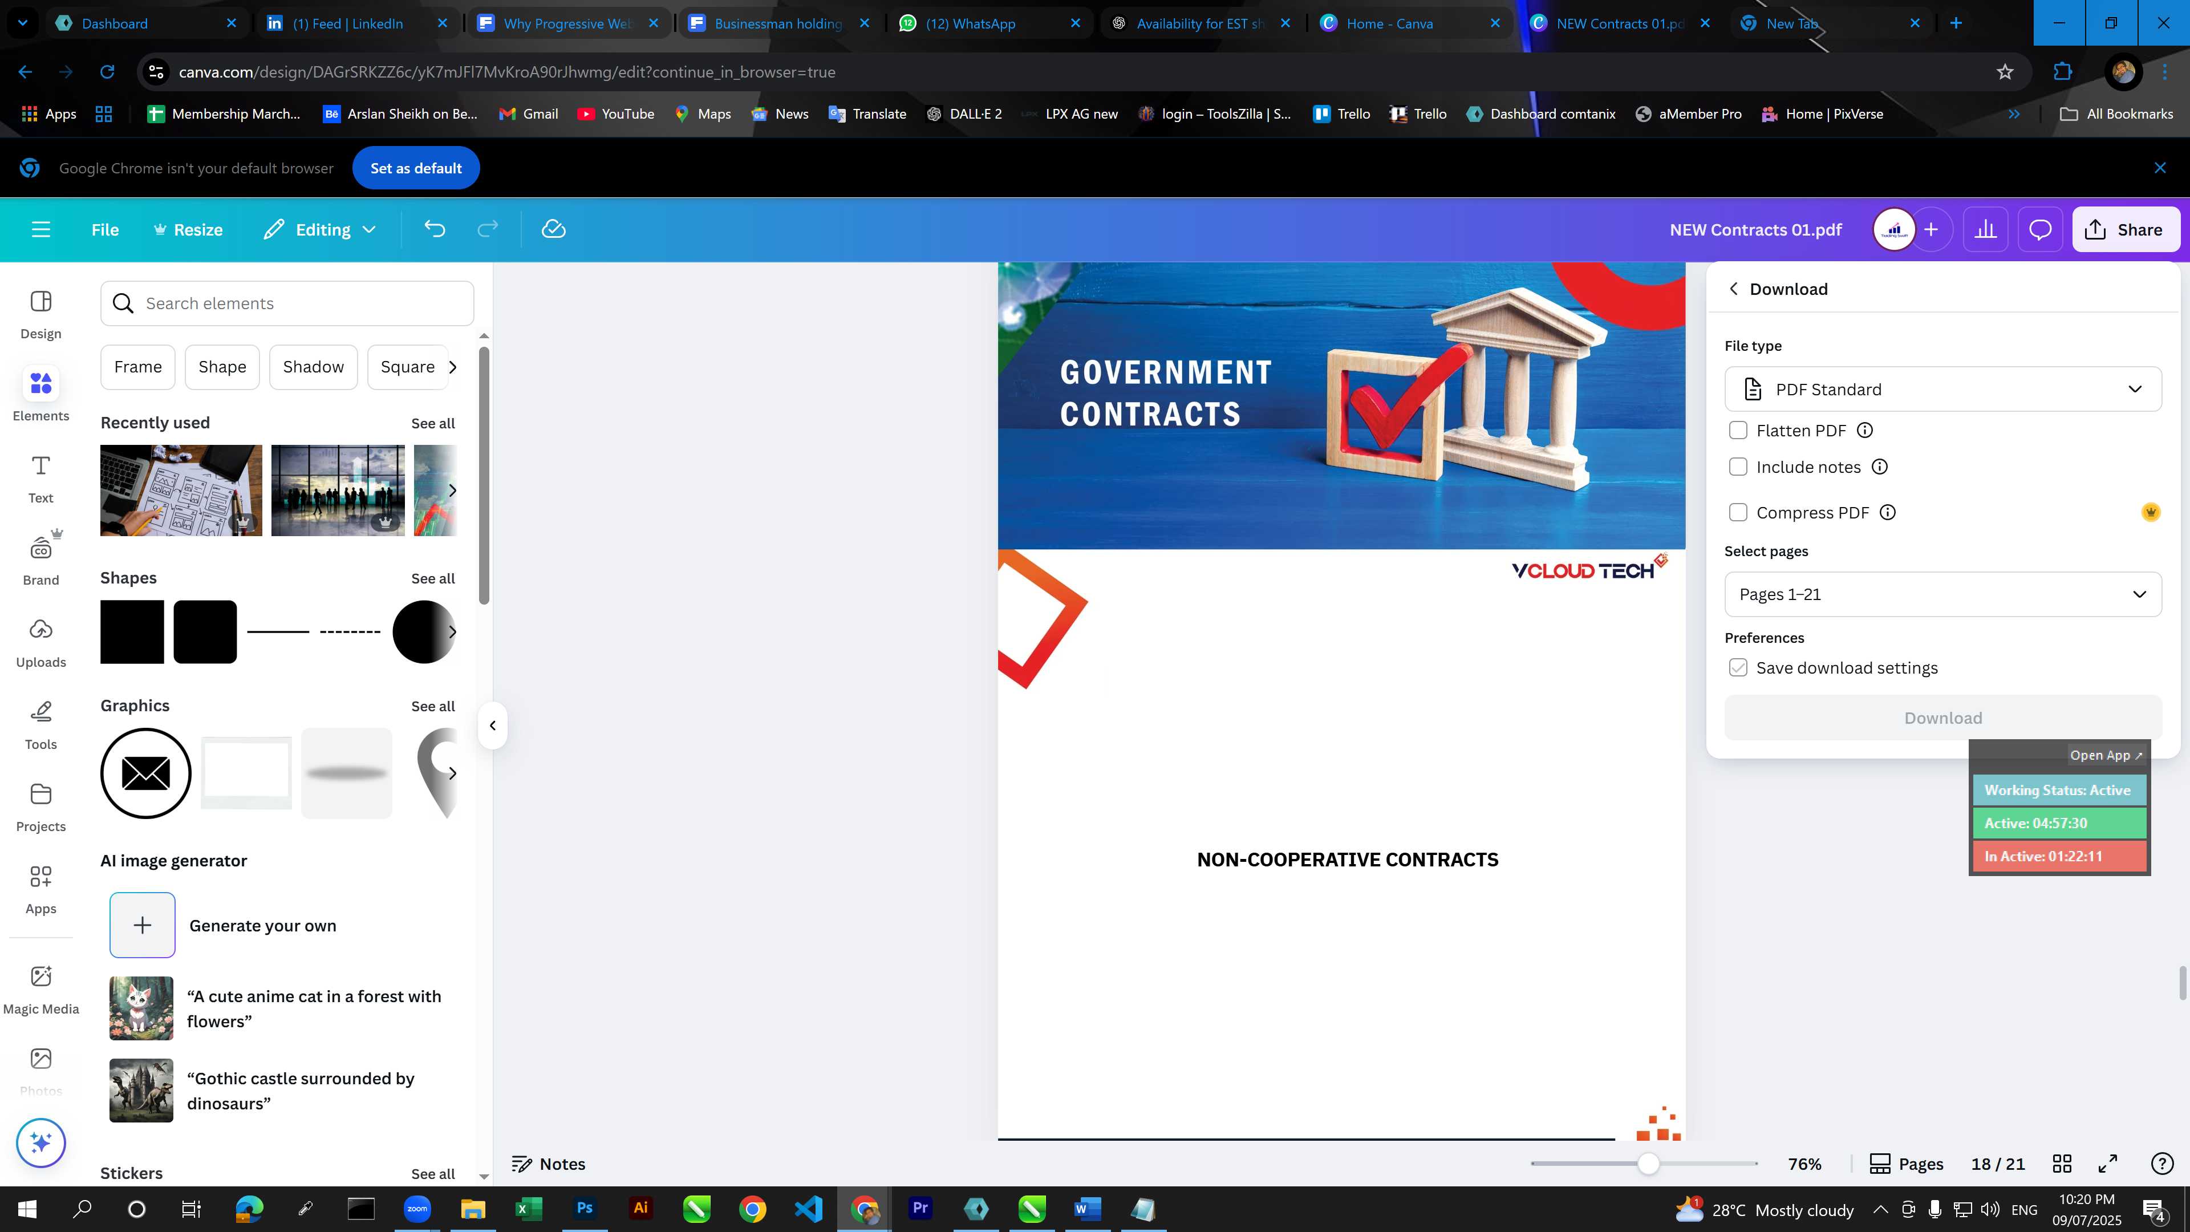Open the analytics bar chart icon
Screen dimensions: 2190x1232
click(1985, 229)
